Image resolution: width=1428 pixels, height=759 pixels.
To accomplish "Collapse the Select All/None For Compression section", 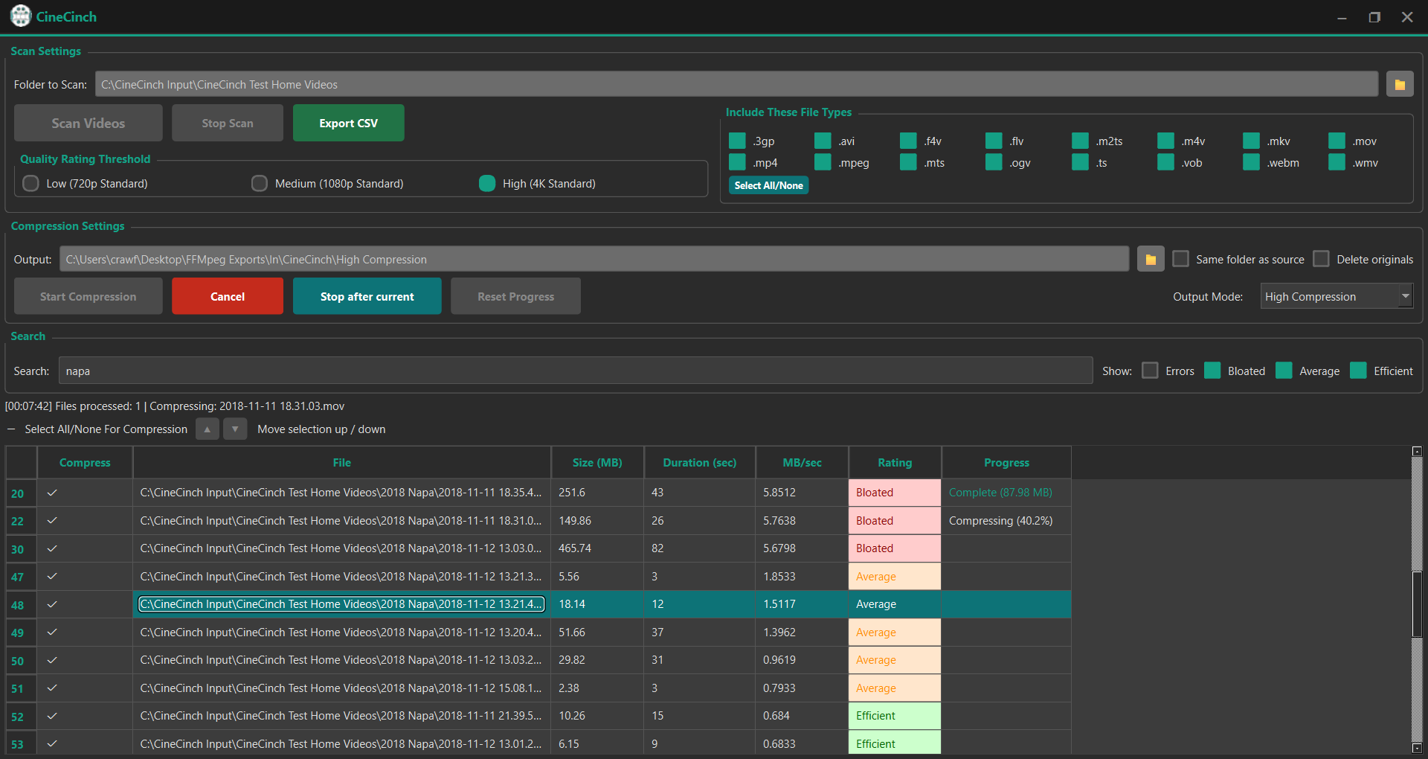I will tap(10, 429).
